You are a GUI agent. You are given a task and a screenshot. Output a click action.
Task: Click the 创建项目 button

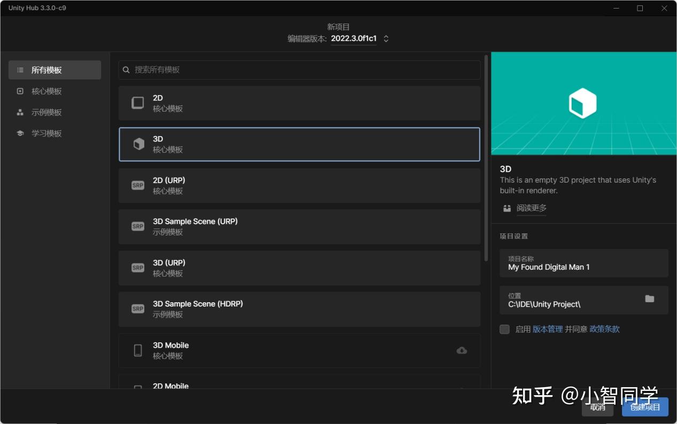(x=644, y=406)
